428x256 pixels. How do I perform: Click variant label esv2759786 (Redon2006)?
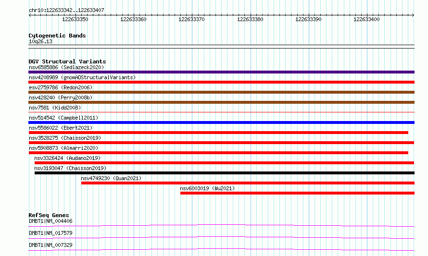click(x=61, y=87)
